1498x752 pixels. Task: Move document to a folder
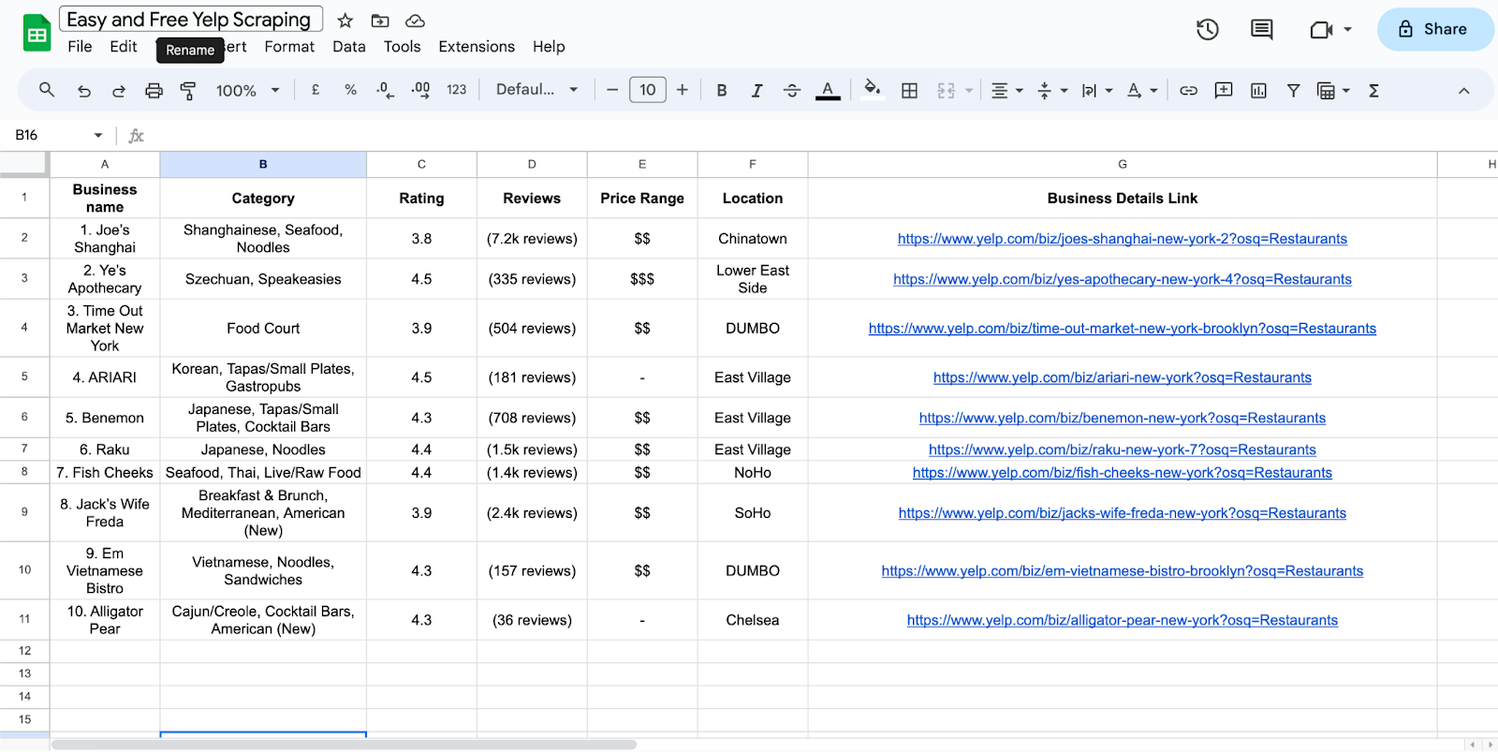380,21
